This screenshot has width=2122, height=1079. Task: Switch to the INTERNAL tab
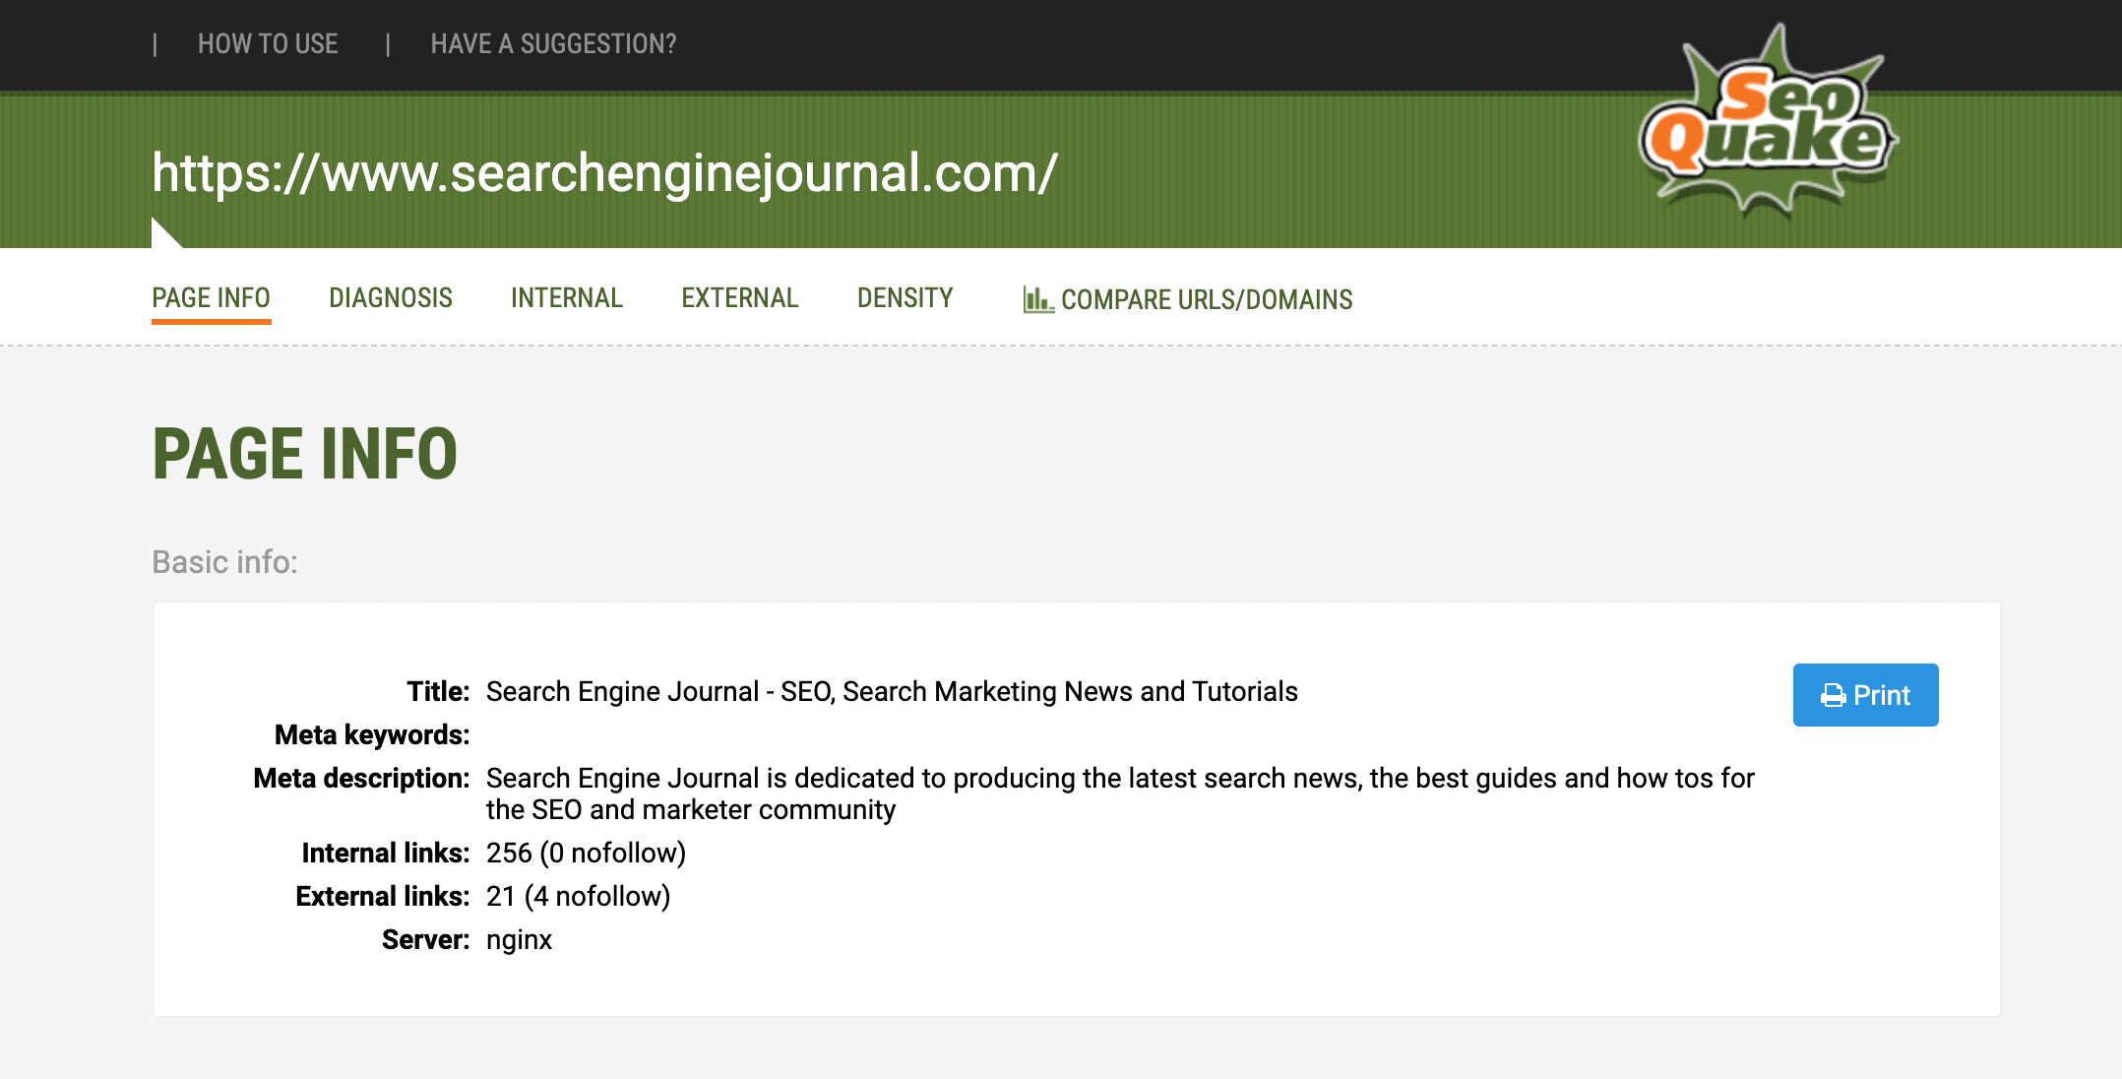(567, 298)
